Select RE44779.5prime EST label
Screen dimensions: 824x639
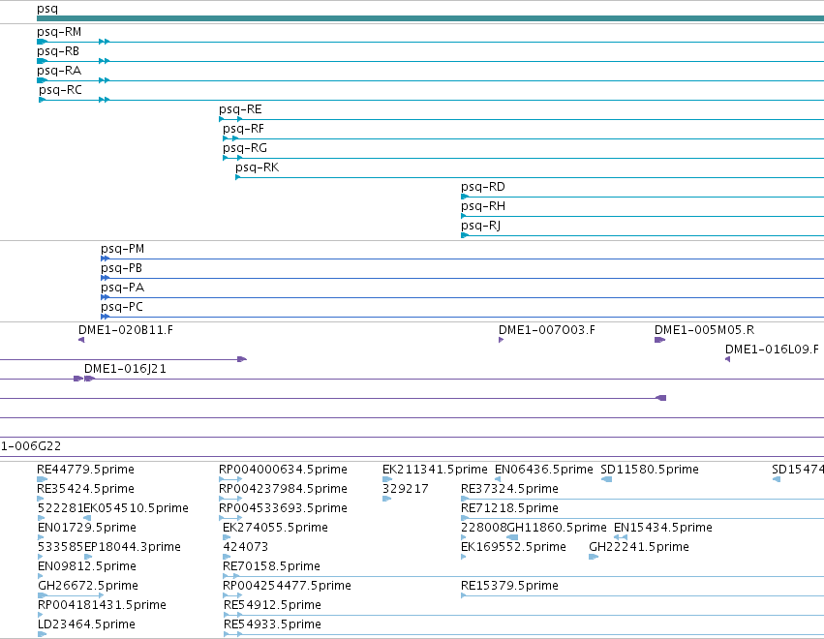[85, 470]
